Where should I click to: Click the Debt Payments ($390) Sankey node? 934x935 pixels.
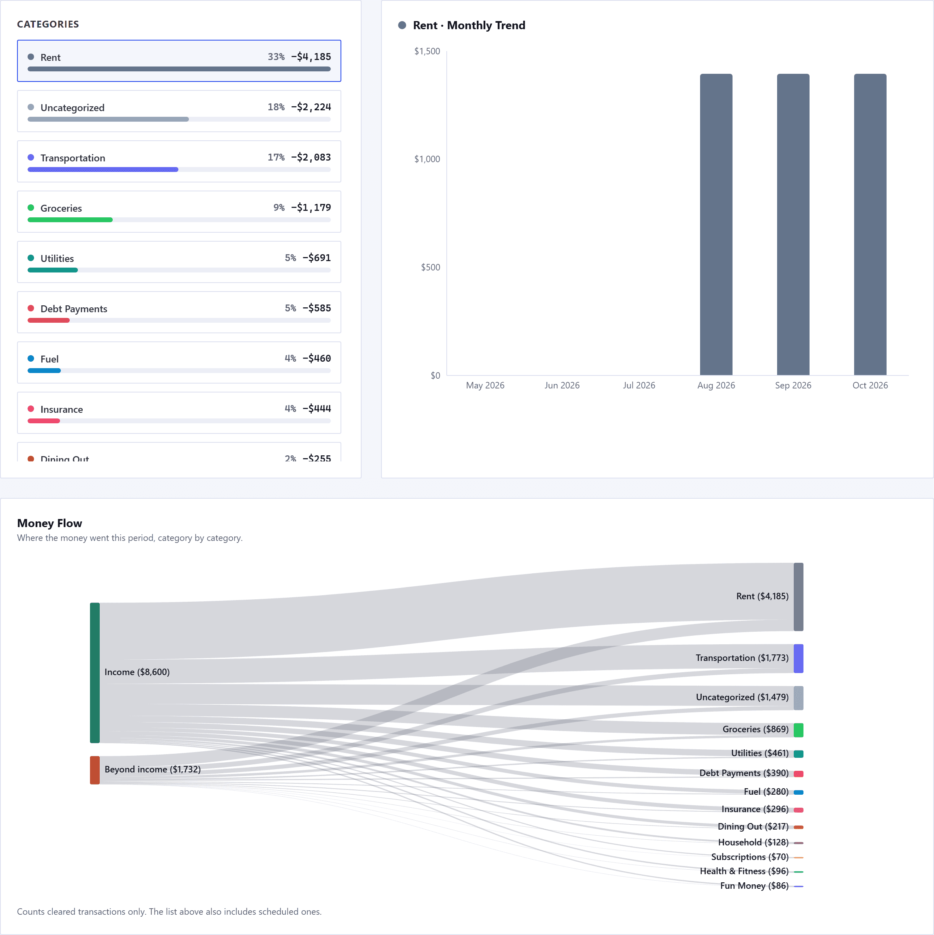(799, 774)
